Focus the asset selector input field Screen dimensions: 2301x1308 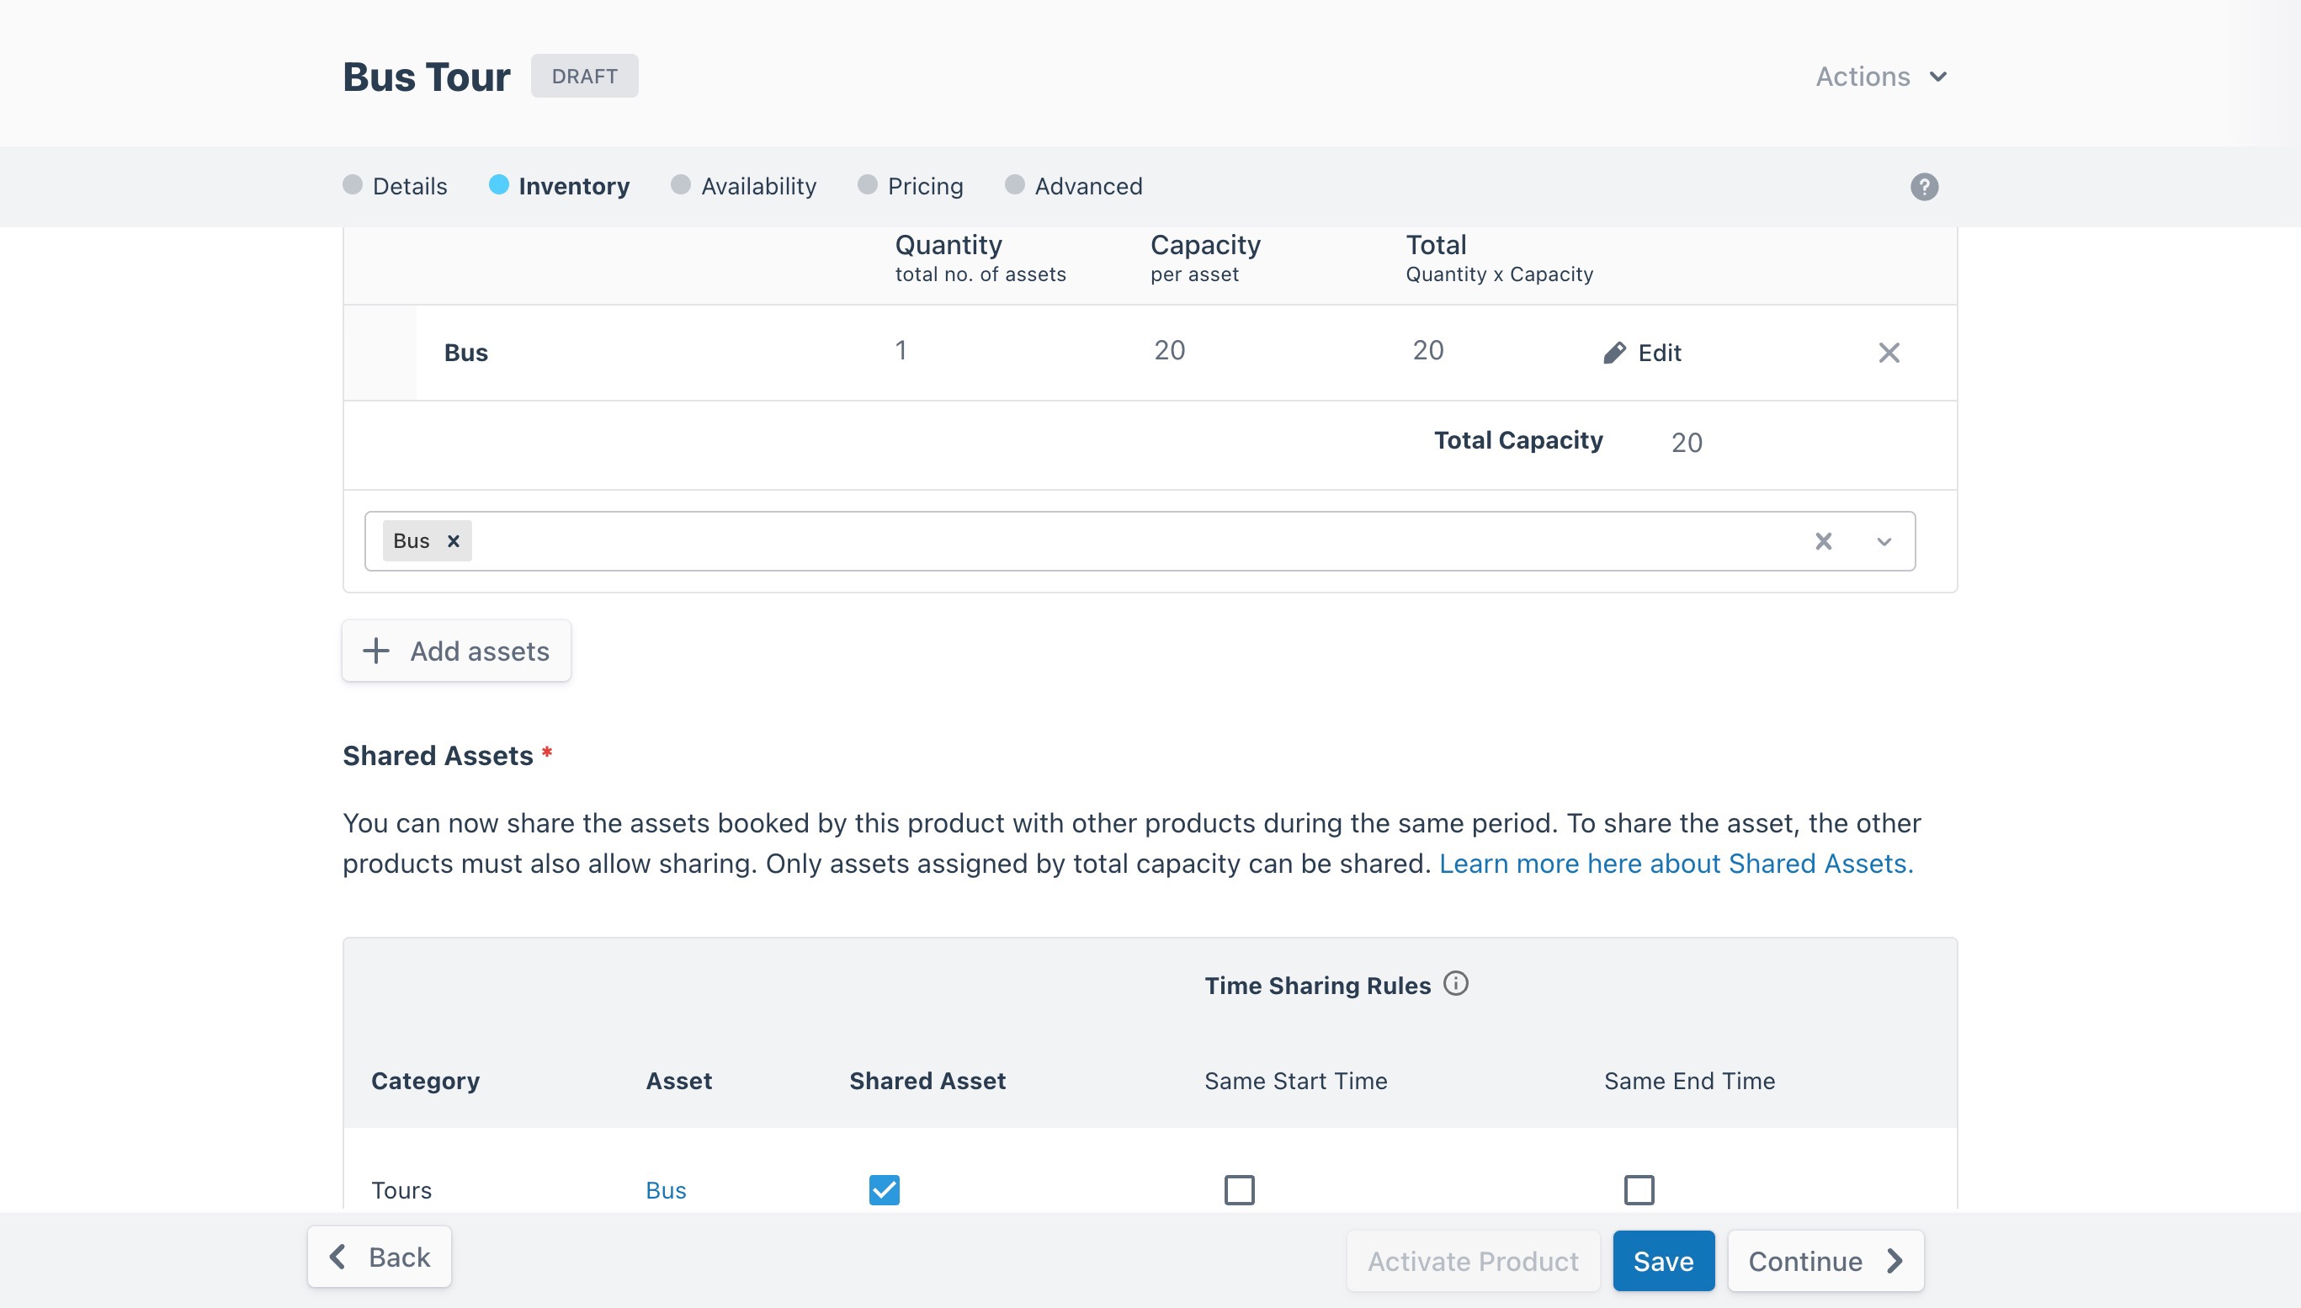tap(1140, 541)
